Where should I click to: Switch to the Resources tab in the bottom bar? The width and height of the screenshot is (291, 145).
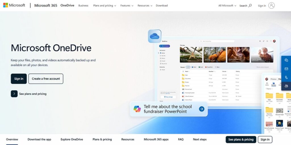128,139
